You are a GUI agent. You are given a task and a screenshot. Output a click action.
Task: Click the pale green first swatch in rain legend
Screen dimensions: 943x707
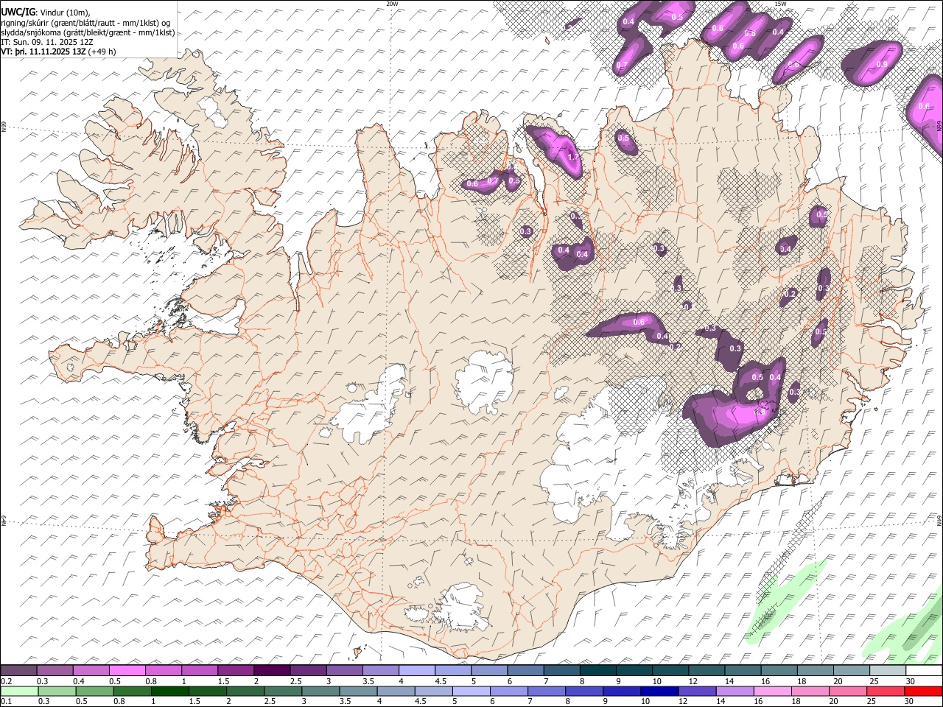point(18,691)
